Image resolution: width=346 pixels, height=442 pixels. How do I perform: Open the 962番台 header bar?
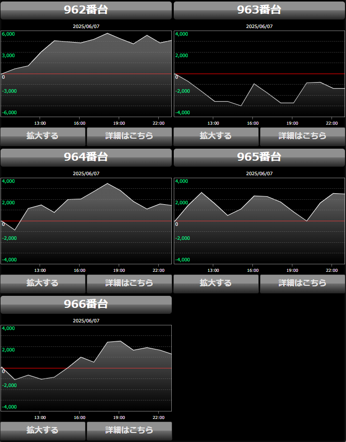86,11
